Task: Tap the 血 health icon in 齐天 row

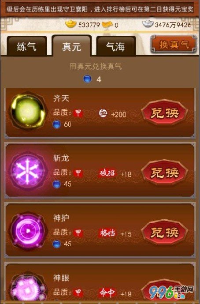Action: 103,113
